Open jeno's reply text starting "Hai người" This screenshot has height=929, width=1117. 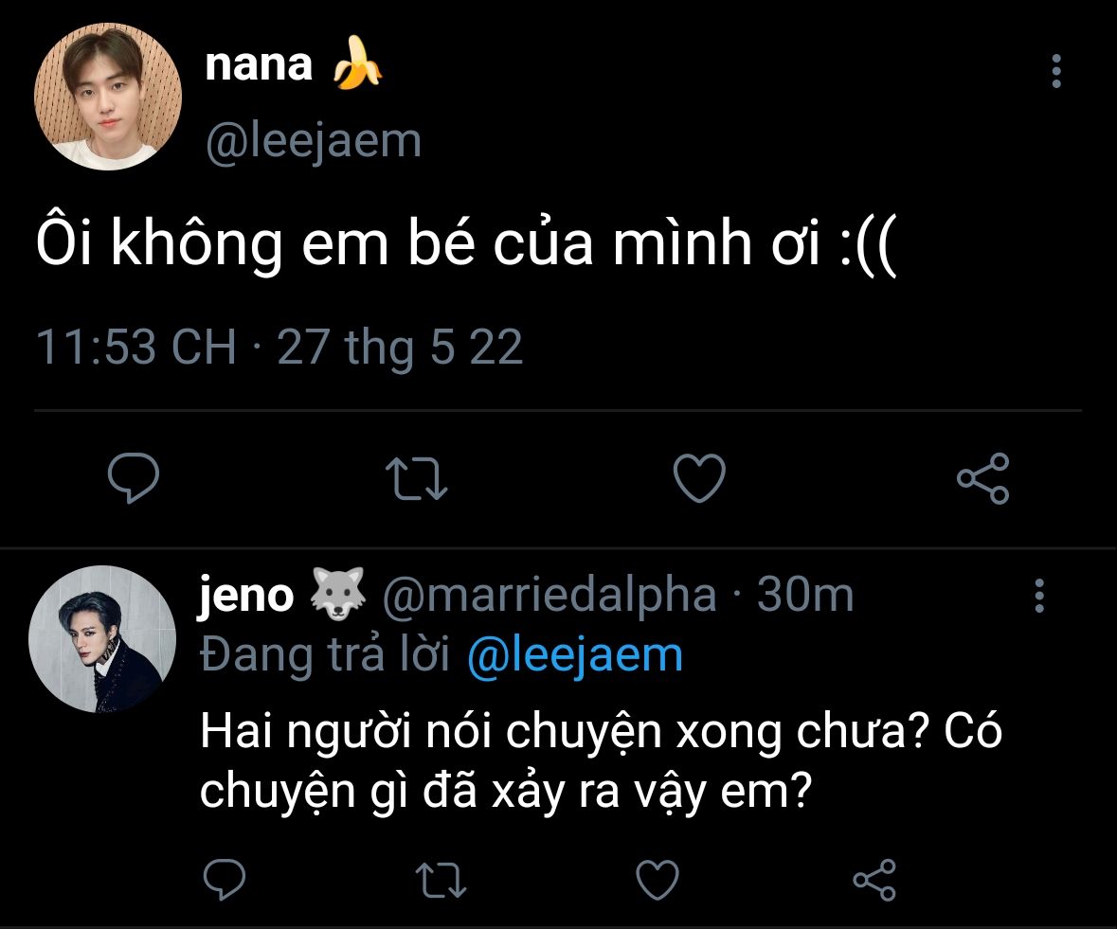[x=600, y=762]
